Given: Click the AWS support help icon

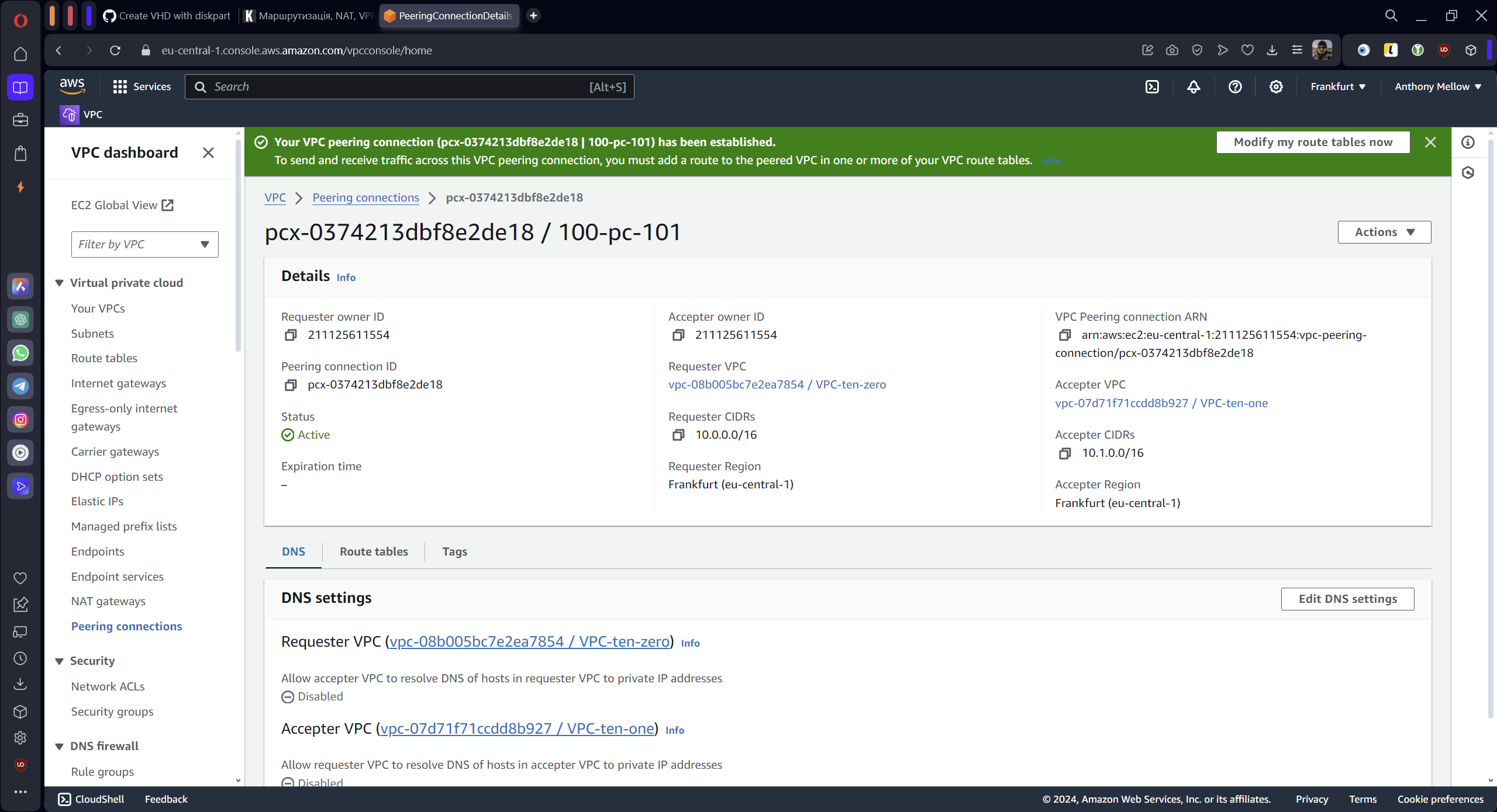Looking at the screenshot, I should [1234, 86].
